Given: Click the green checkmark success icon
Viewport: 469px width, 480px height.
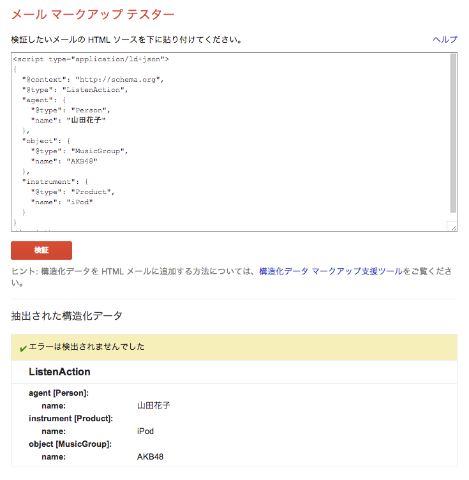Looking at the screenshot, I should pyautogui.click(x=23, y=349).
